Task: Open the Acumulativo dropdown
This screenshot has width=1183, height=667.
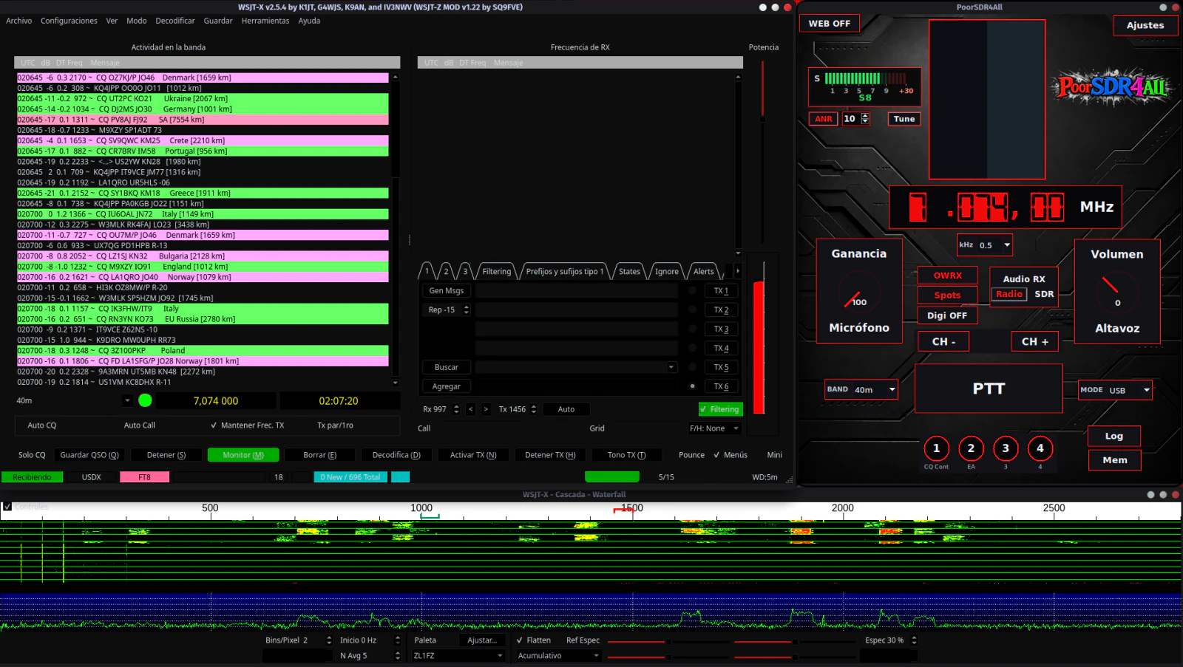Action: [x=558, y=656]
